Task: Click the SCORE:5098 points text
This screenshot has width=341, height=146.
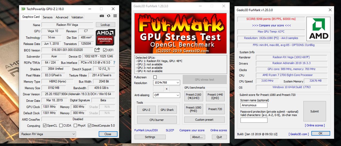Action: [x=271, y=19]
